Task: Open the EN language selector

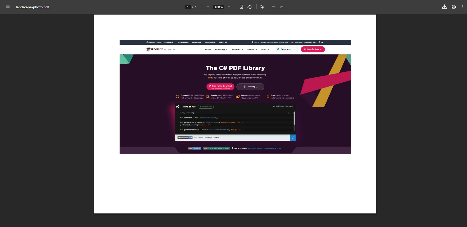Action: tap(322, 42)
